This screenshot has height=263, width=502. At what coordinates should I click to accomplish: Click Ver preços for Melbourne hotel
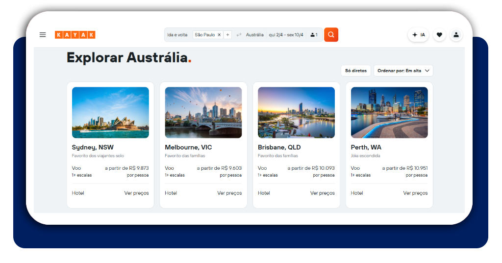(x=229, y=193)
